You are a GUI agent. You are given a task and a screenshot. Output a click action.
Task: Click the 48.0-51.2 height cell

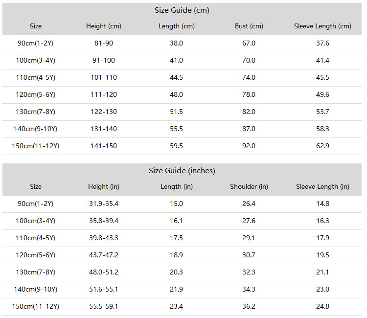[x=104, y=272]
